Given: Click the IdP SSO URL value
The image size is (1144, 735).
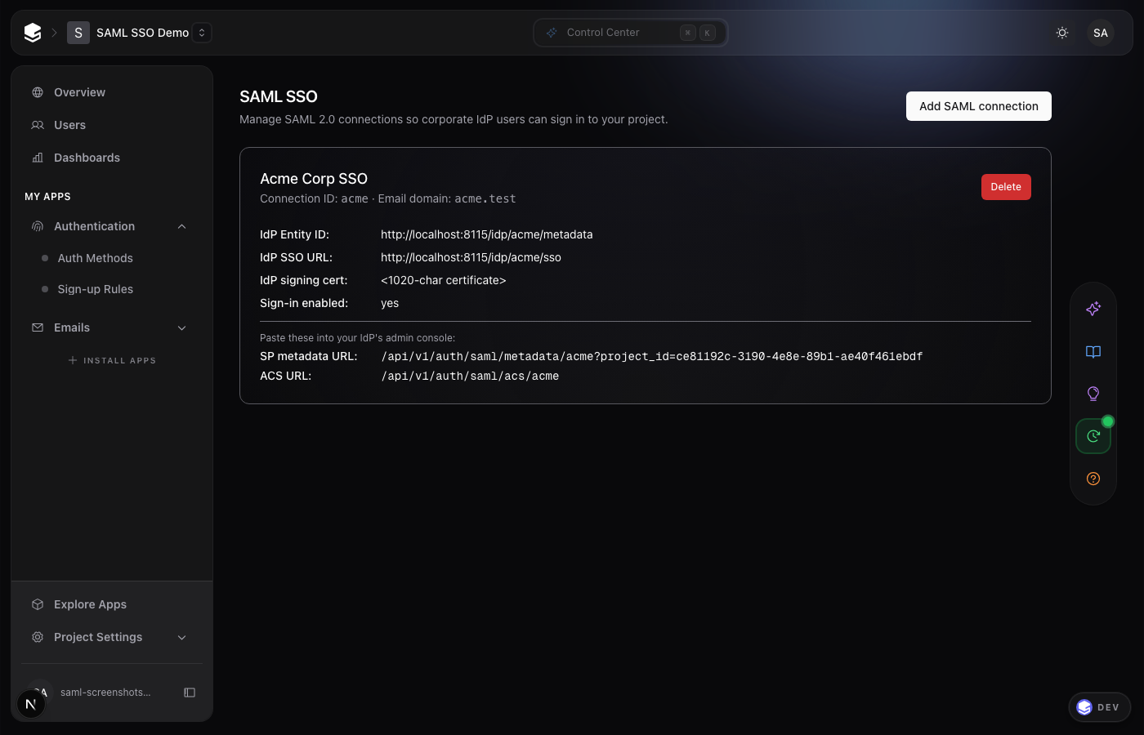Looking at the screenshot, I should coord(471,257).
